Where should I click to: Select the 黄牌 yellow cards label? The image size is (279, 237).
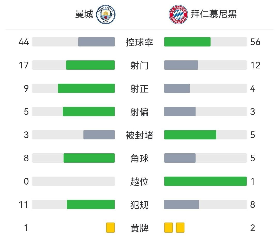[x=139, y=228]
